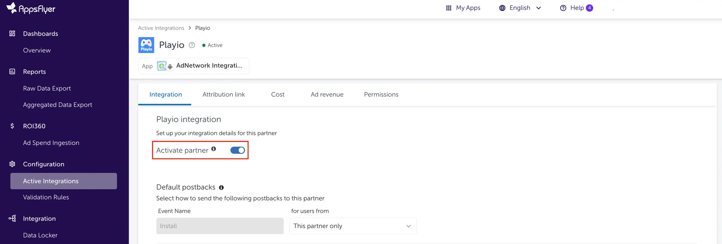722x244 pixels.
Task: Switch to the Ad revenue tab
Action: (327, 94)
